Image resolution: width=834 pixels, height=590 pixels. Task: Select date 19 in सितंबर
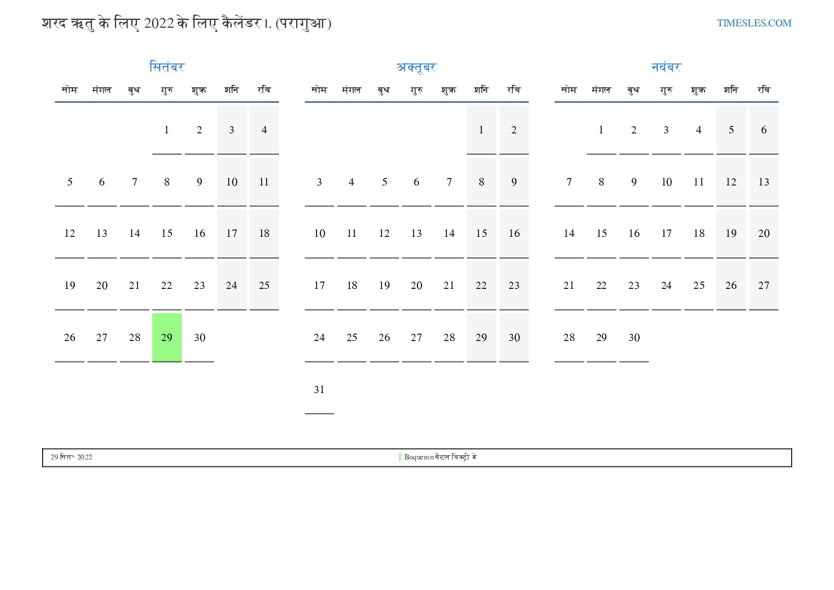(x=70, y=285)
